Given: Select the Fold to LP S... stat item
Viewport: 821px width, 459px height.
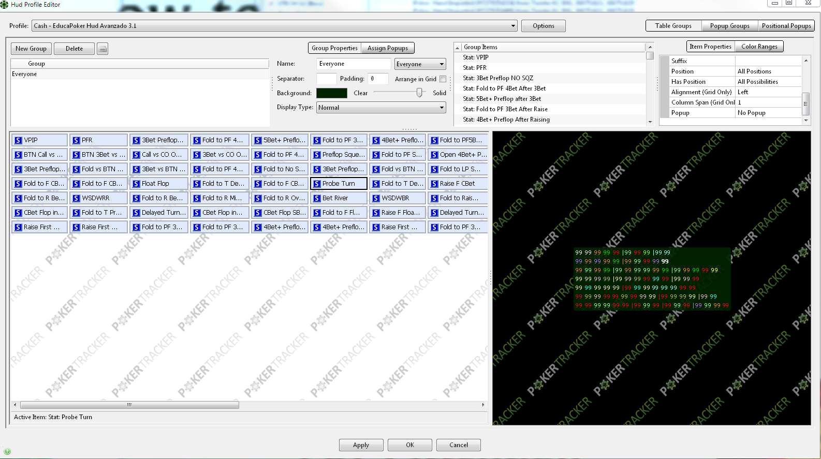Looking at the screenshot, I should (x=458, y=169).
